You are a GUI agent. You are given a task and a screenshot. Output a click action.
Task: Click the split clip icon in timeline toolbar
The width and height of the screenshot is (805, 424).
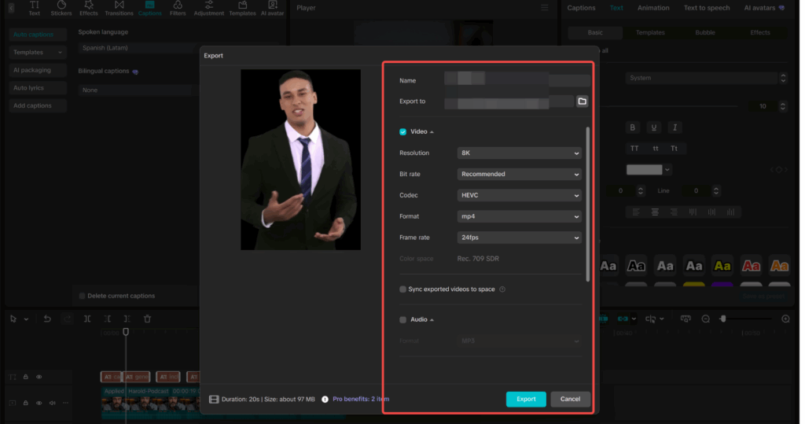(87, 319)
